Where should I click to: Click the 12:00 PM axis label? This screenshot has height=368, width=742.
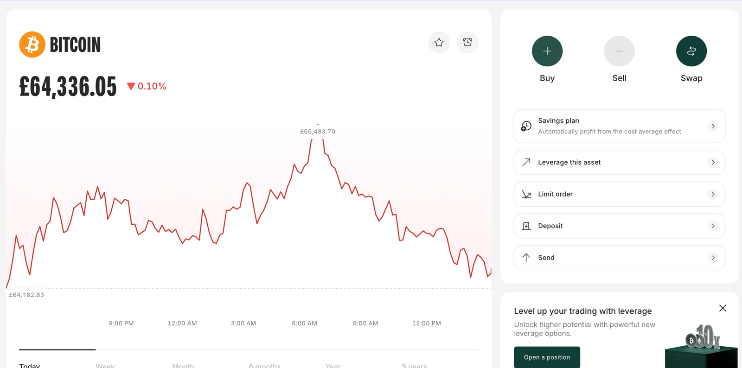427,324
